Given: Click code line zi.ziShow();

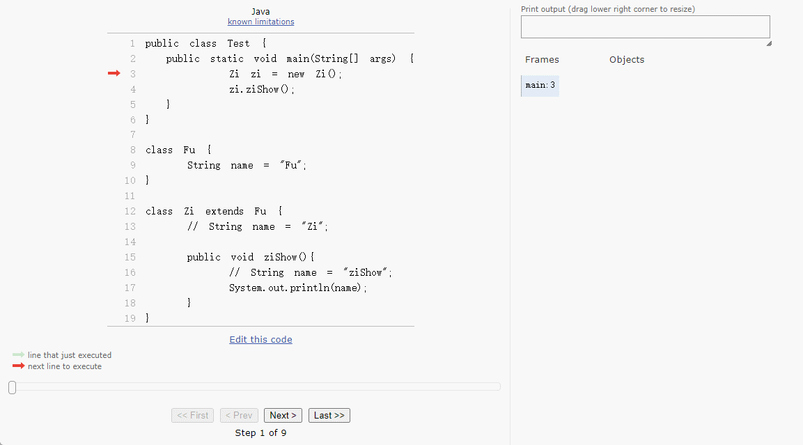Looking at the screenshot, I should click(262, 89).
